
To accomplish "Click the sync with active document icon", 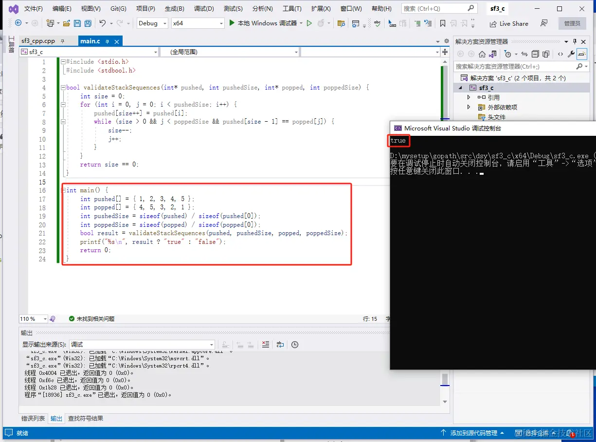I will pyautogui.click(x=524, y=54).
